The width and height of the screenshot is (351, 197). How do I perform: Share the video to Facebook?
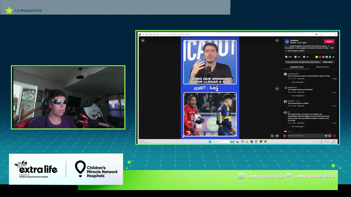(x=330, y=57)
